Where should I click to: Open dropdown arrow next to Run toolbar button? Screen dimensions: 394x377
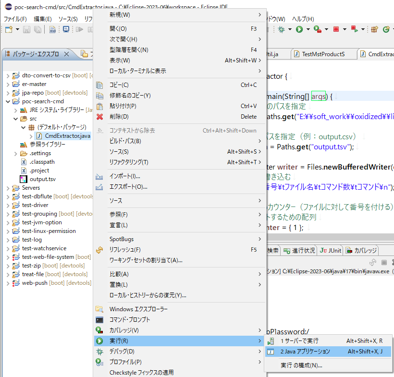point(308,29)
